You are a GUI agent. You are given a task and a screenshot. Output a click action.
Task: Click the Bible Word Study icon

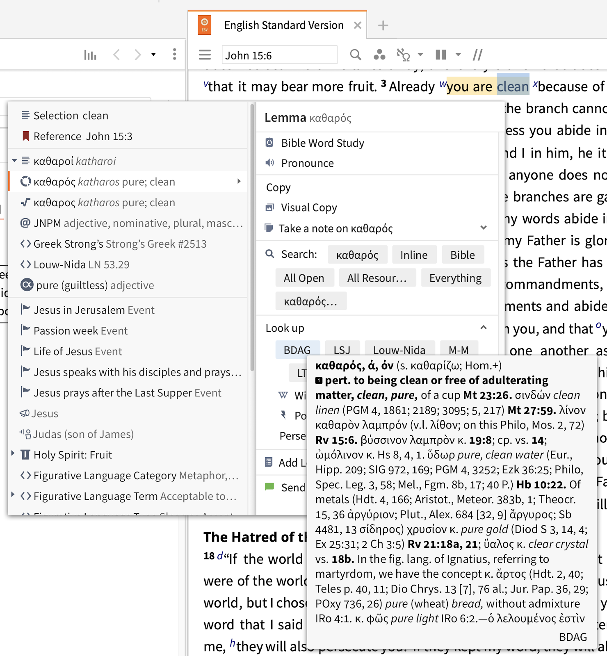tap(269, 143)
